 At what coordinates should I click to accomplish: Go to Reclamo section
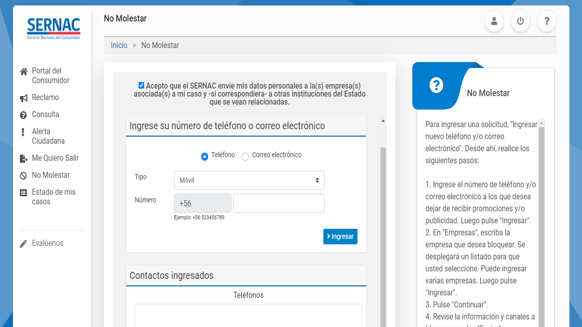[x=45, y=97]
